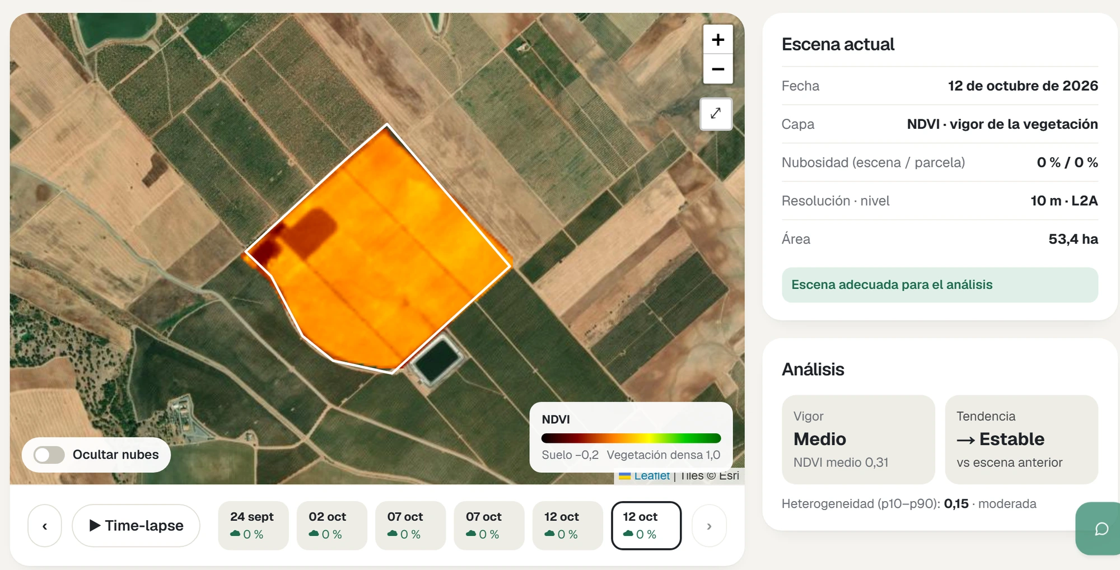
Task: Open the Vigor Medio card
Action: [858, 440]
